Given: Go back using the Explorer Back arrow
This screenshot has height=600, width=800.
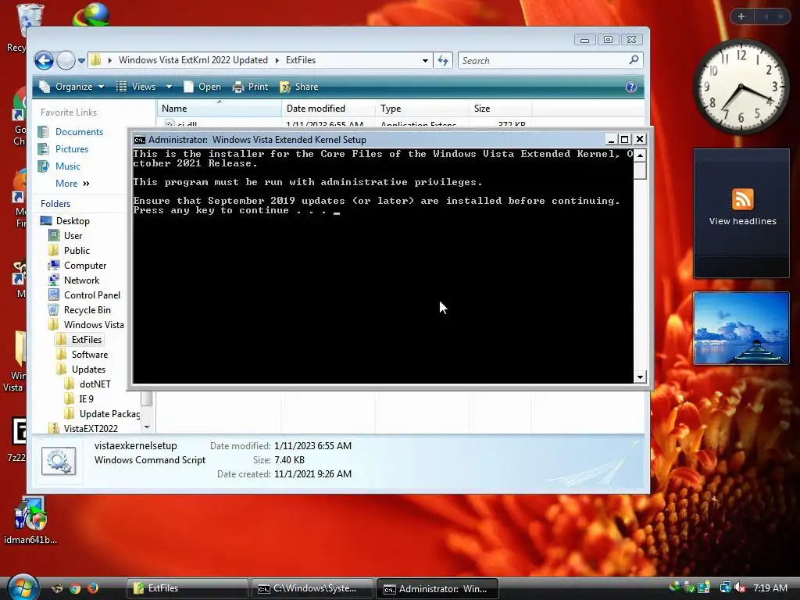Looking at the screenshot, I should pyautogui.click(x=44, y=61).
